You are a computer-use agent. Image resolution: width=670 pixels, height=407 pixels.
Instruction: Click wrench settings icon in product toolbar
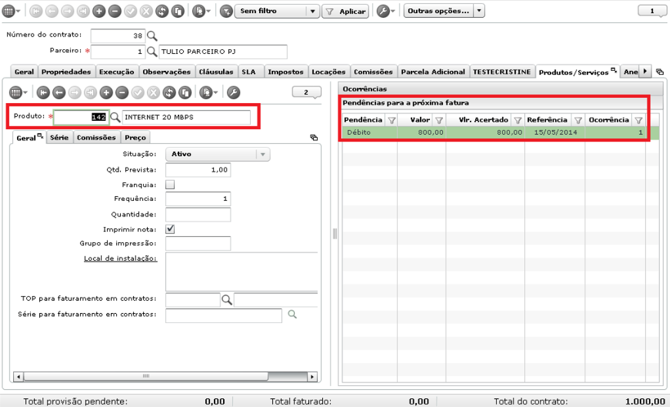[234, 93]
